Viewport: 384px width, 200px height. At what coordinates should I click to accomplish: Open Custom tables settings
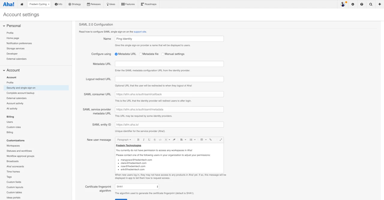14,193
